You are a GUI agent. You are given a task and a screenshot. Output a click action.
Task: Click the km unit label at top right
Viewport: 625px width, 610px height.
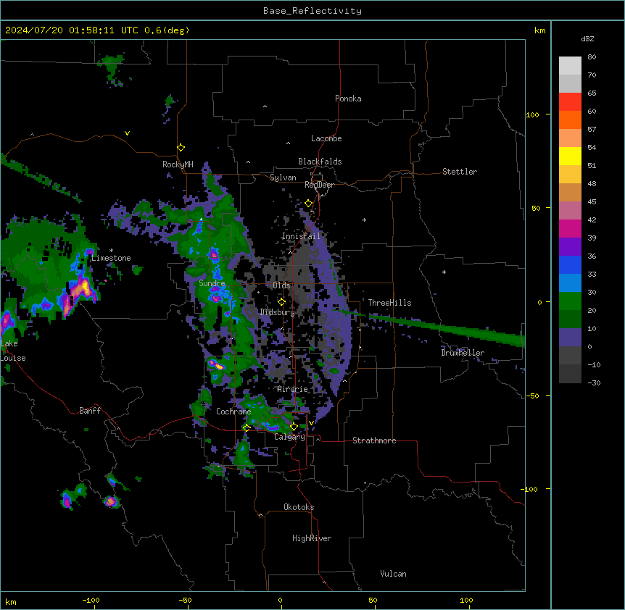click(539, 30)
